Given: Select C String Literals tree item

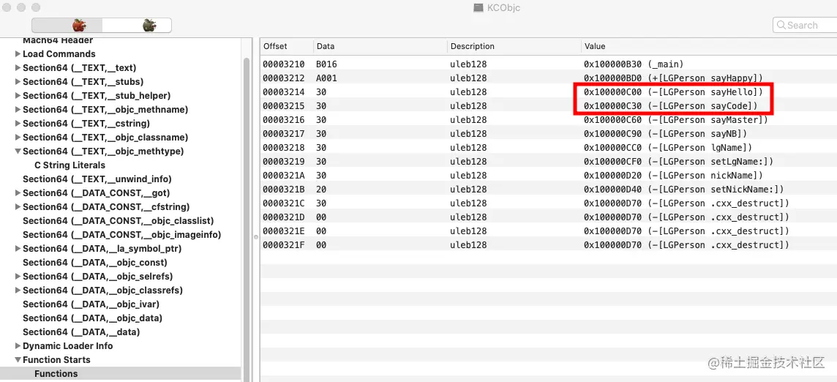Looking at the screenshot, I should click(x=70, y=165).
